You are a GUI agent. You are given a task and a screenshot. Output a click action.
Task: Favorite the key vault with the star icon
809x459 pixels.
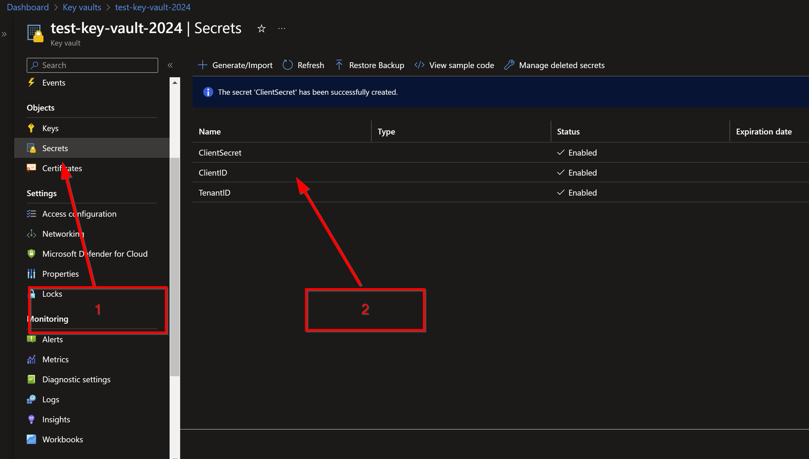[262, 29]
